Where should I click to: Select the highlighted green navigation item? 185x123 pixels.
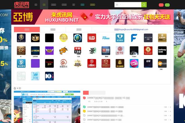[44, 5]
